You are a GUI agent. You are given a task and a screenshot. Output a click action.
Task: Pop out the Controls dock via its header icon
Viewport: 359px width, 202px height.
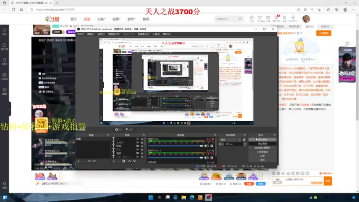coord(275,135)
